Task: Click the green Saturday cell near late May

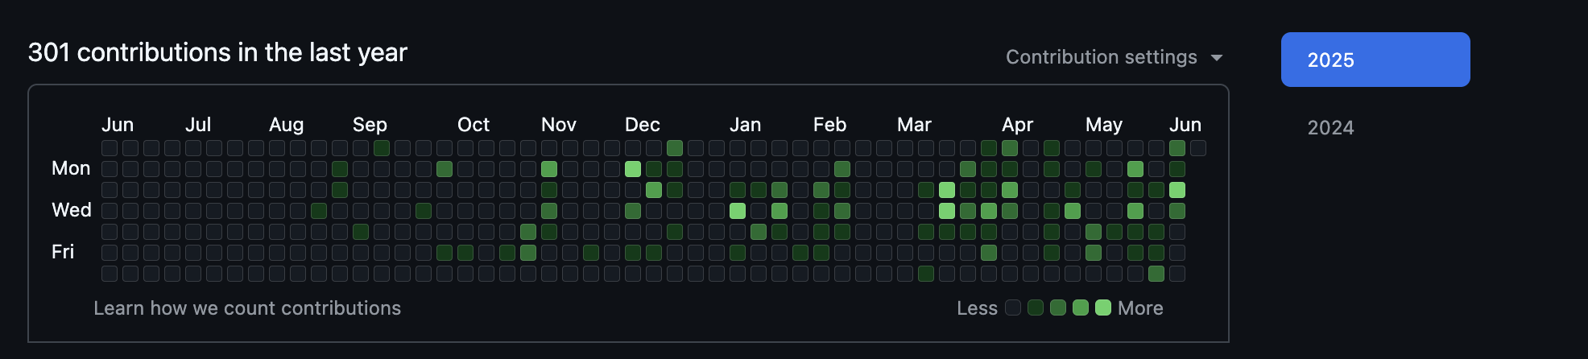Action: [1156, 274]
